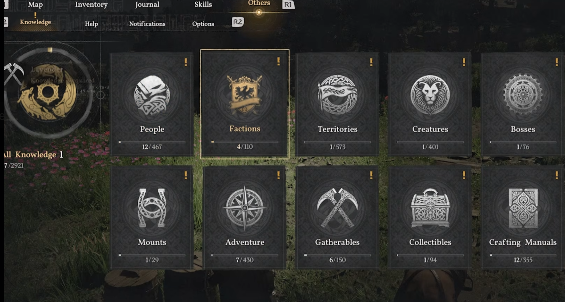Open the Journal tab
The image size is (565, 302).
(x=147, y=4)
